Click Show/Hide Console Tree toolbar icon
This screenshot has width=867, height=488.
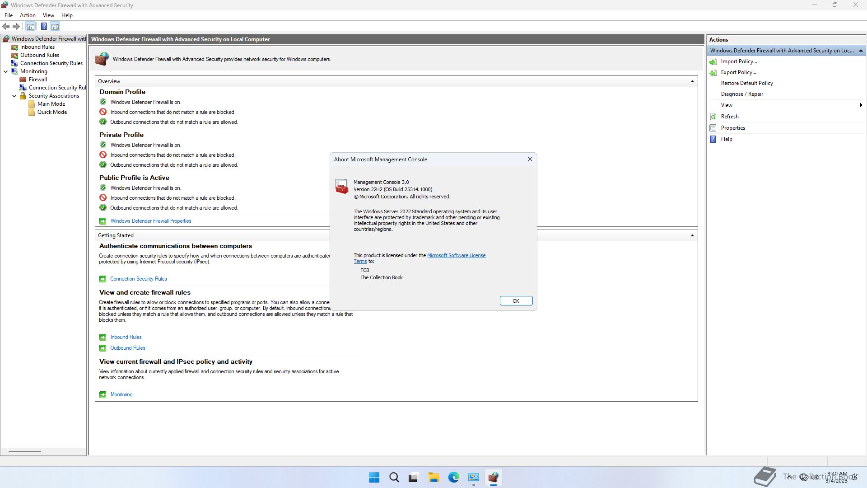click(31, 27)
